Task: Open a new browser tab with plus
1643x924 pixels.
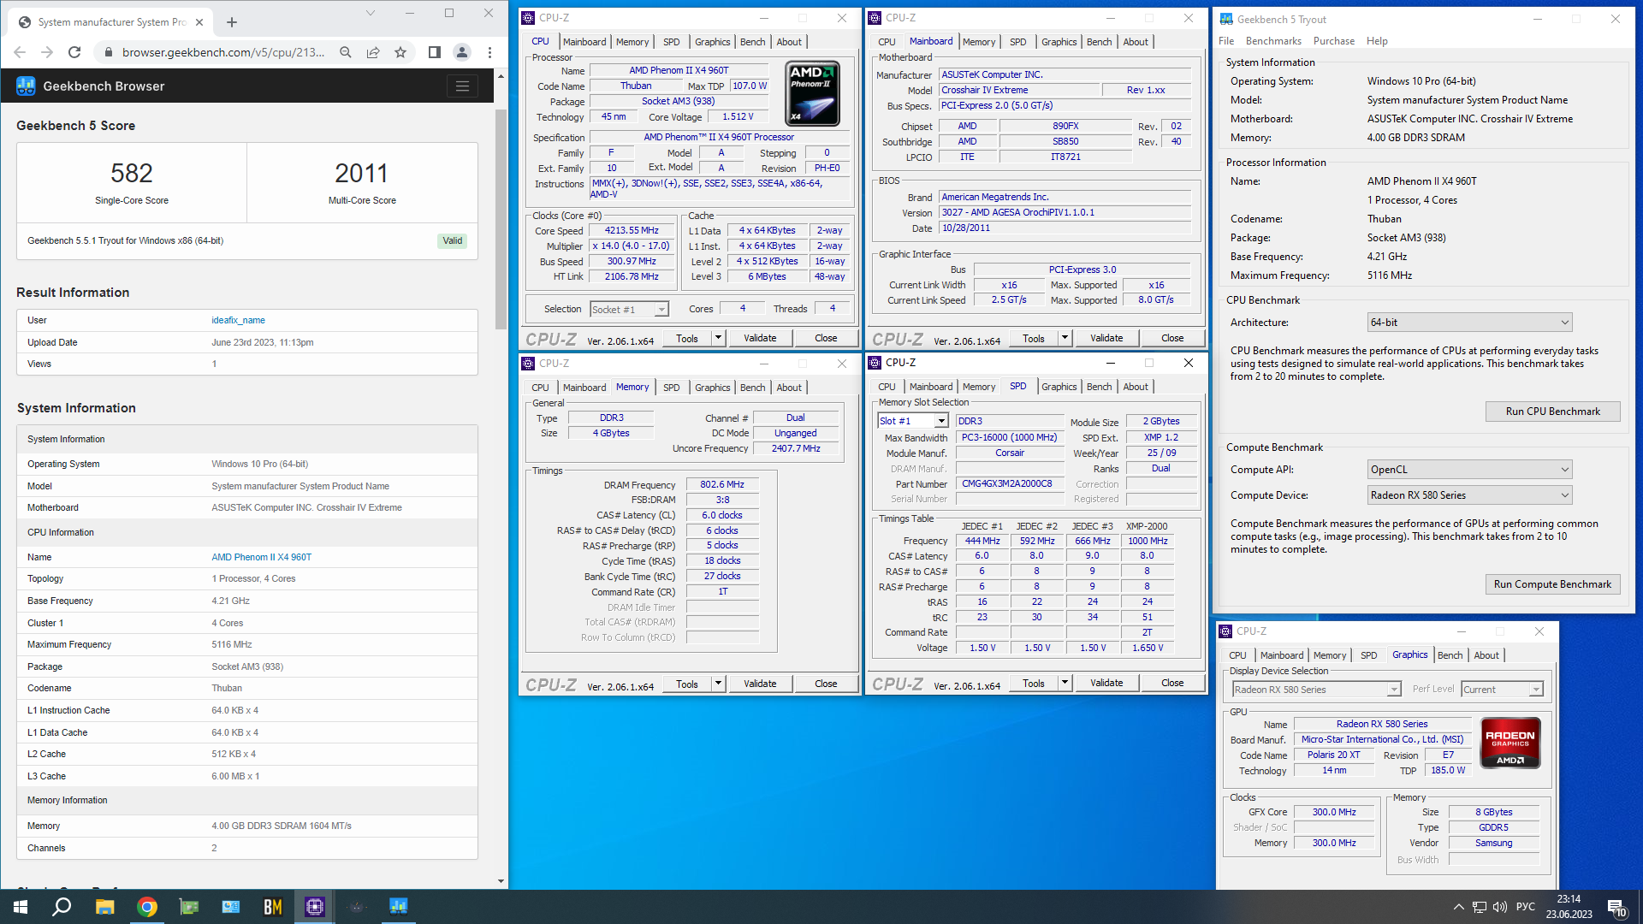Action: click(x=232, y=22)
